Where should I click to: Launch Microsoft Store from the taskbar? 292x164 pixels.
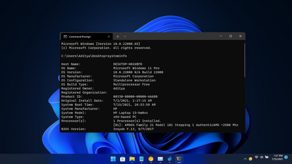[123, 159]
